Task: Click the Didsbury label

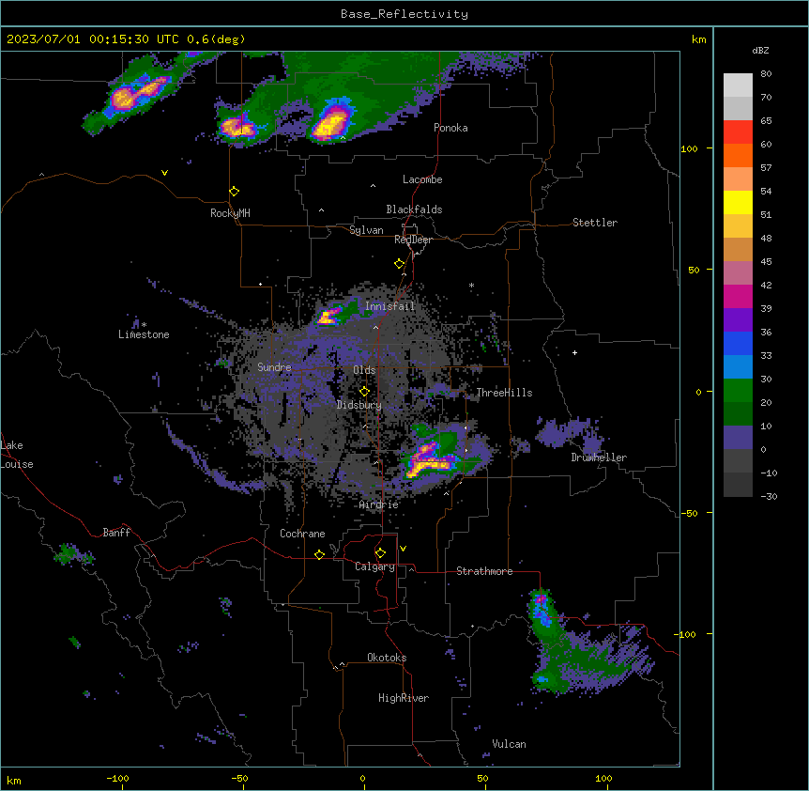Action: click(359, 405)
